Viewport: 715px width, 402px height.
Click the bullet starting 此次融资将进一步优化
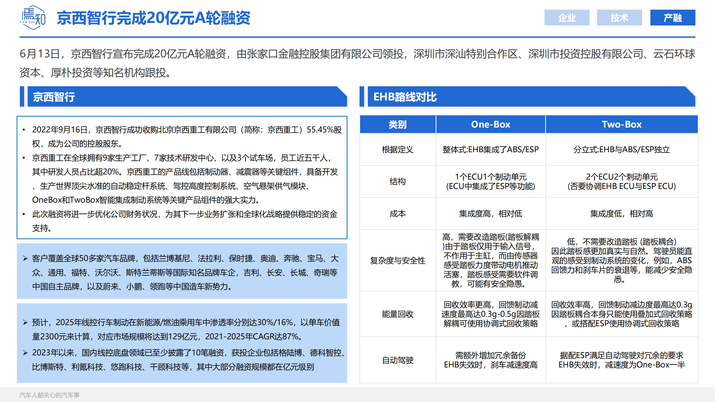[184, 221]
